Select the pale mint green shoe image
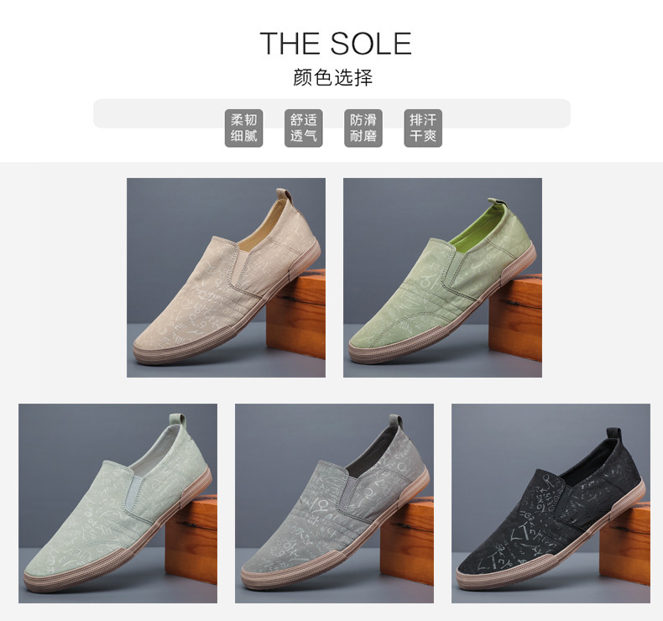 tap(117, 503)
